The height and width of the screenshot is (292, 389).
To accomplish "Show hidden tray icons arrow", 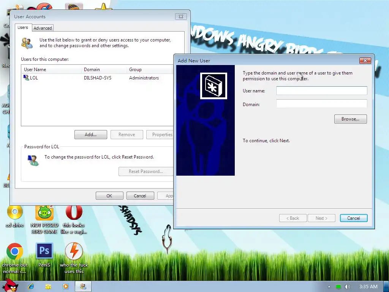I will click(329, 287).
